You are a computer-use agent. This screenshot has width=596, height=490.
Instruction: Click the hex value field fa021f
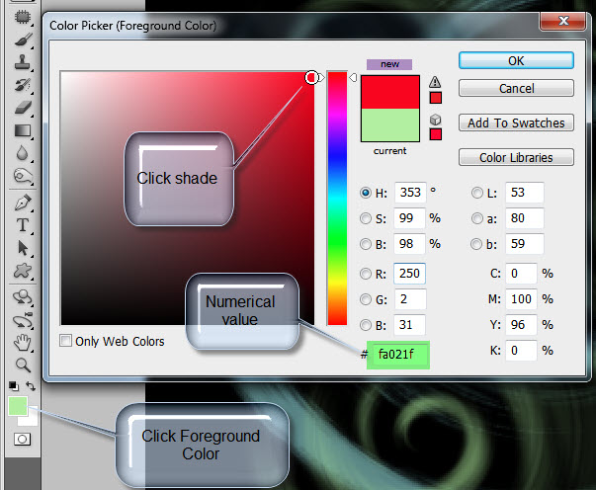coord(398,355)
